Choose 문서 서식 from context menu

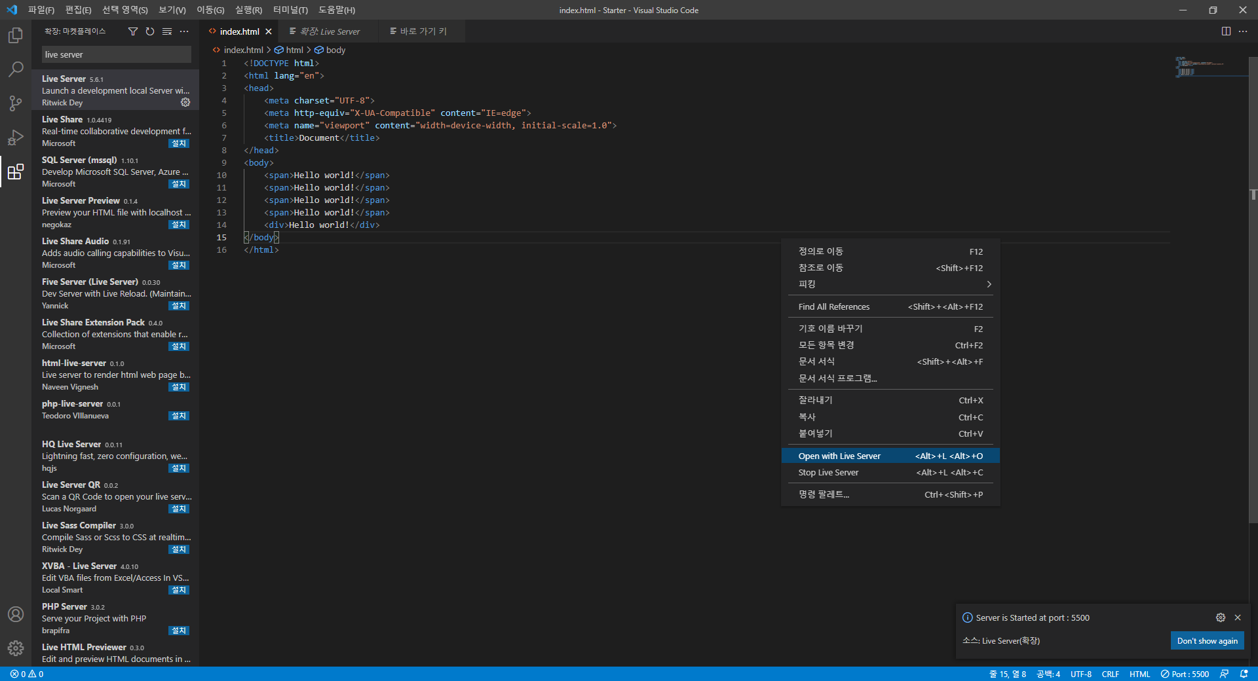890,361
